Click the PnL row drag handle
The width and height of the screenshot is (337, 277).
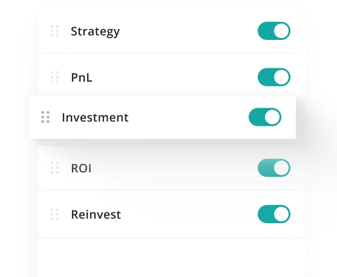pyautogui.click(x=54, y=77)
